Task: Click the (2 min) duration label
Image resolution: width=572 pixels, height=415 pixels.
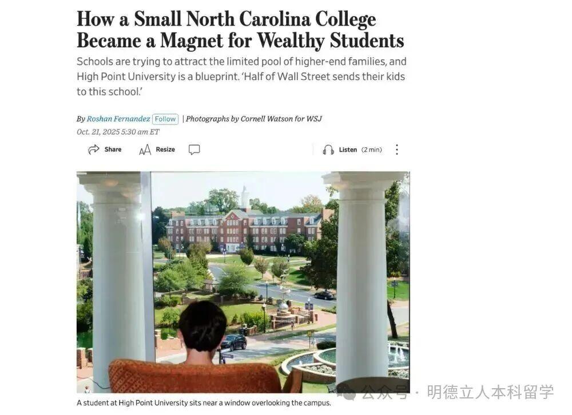Action: coord(372,150)
